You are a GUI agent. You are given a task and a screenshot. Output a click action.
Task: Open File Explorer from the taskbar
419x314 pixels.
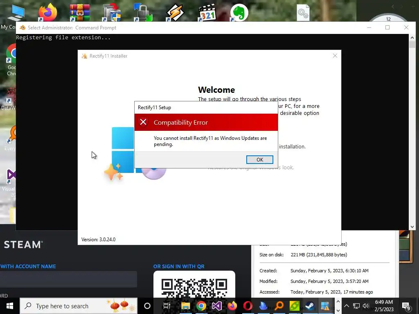[x=185, y=306]
